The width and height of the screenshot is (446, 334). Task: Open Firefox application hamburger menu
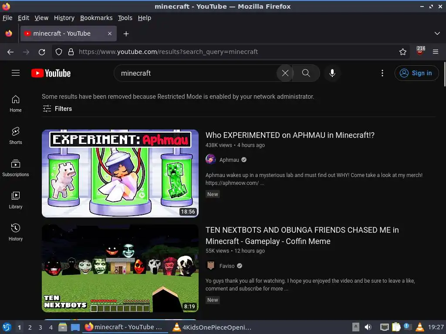[436, 52]
